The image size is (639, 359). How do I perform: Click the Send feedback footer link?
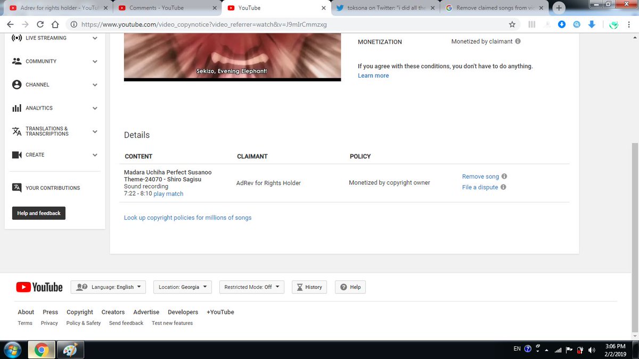coord(126,323)
